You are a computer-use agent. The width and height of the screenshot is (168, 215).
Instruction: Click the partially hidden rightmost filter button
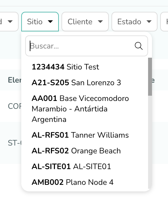point(164,22)
